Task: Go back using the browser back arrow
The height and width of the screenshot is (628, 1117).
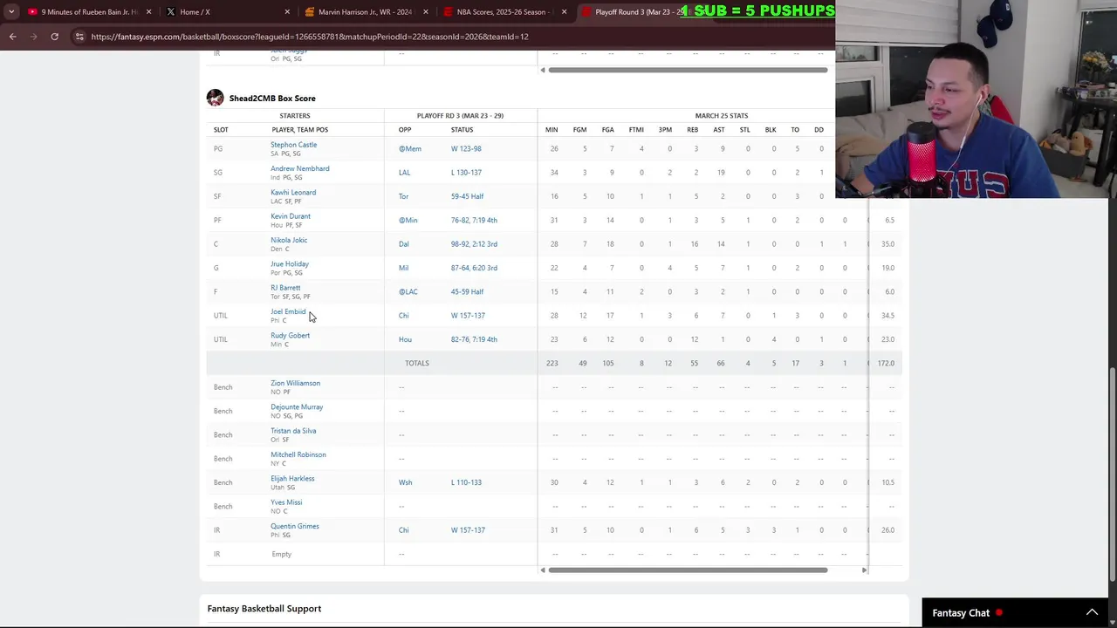Action: 12,37
